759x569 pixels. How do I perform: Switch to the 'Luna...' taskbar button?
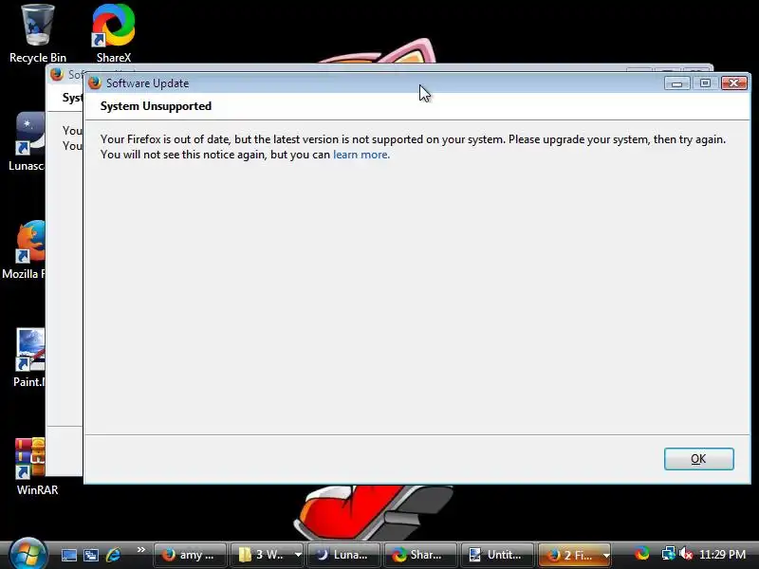coord(343,555)
